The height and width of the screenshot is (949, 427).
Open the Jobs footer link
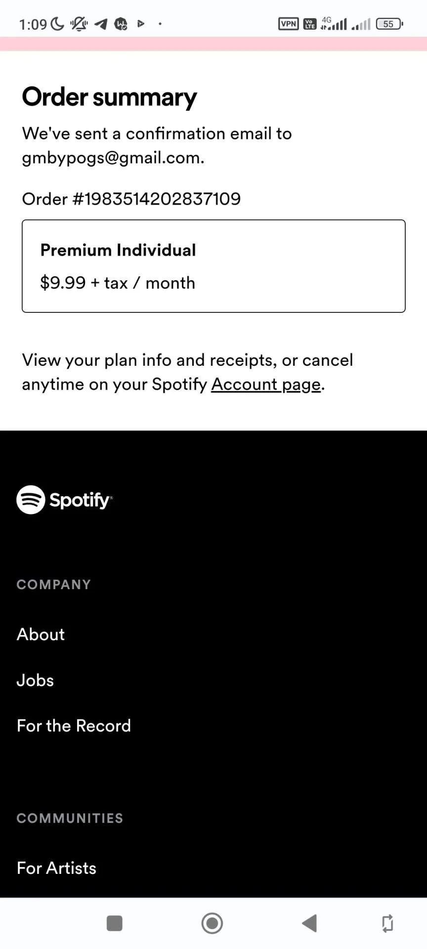[x=35, y=680]
